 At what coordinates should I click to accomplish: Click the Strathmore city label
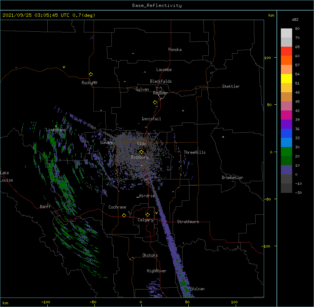coord(188,222)
